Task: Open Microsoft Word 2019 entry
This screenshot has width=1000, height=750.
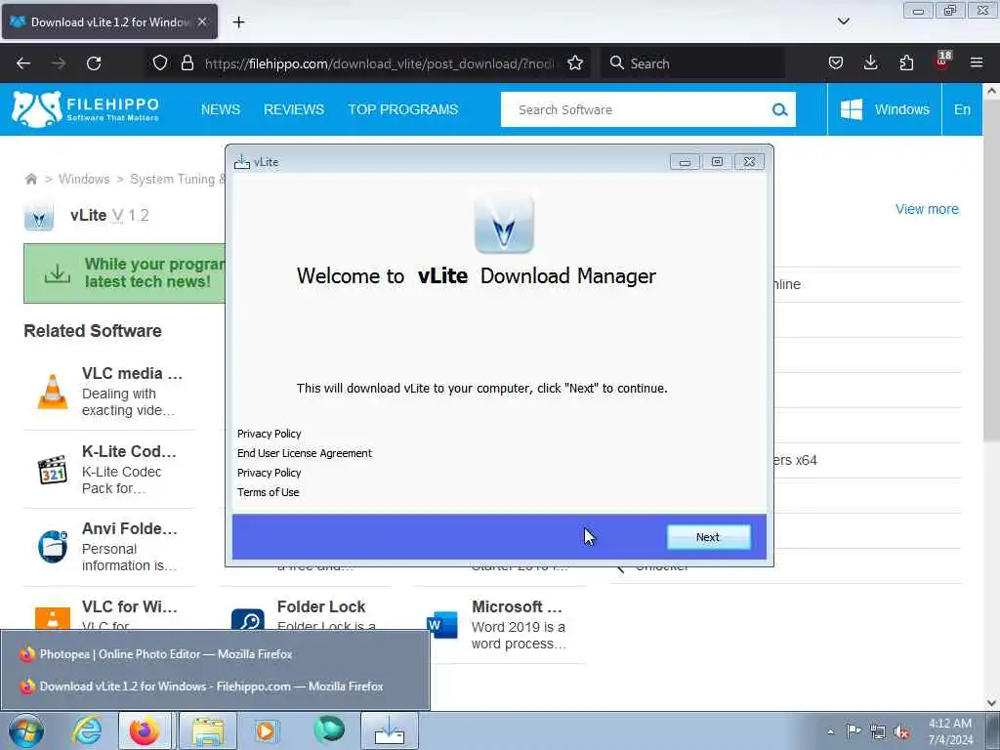Action: (518, 606)
